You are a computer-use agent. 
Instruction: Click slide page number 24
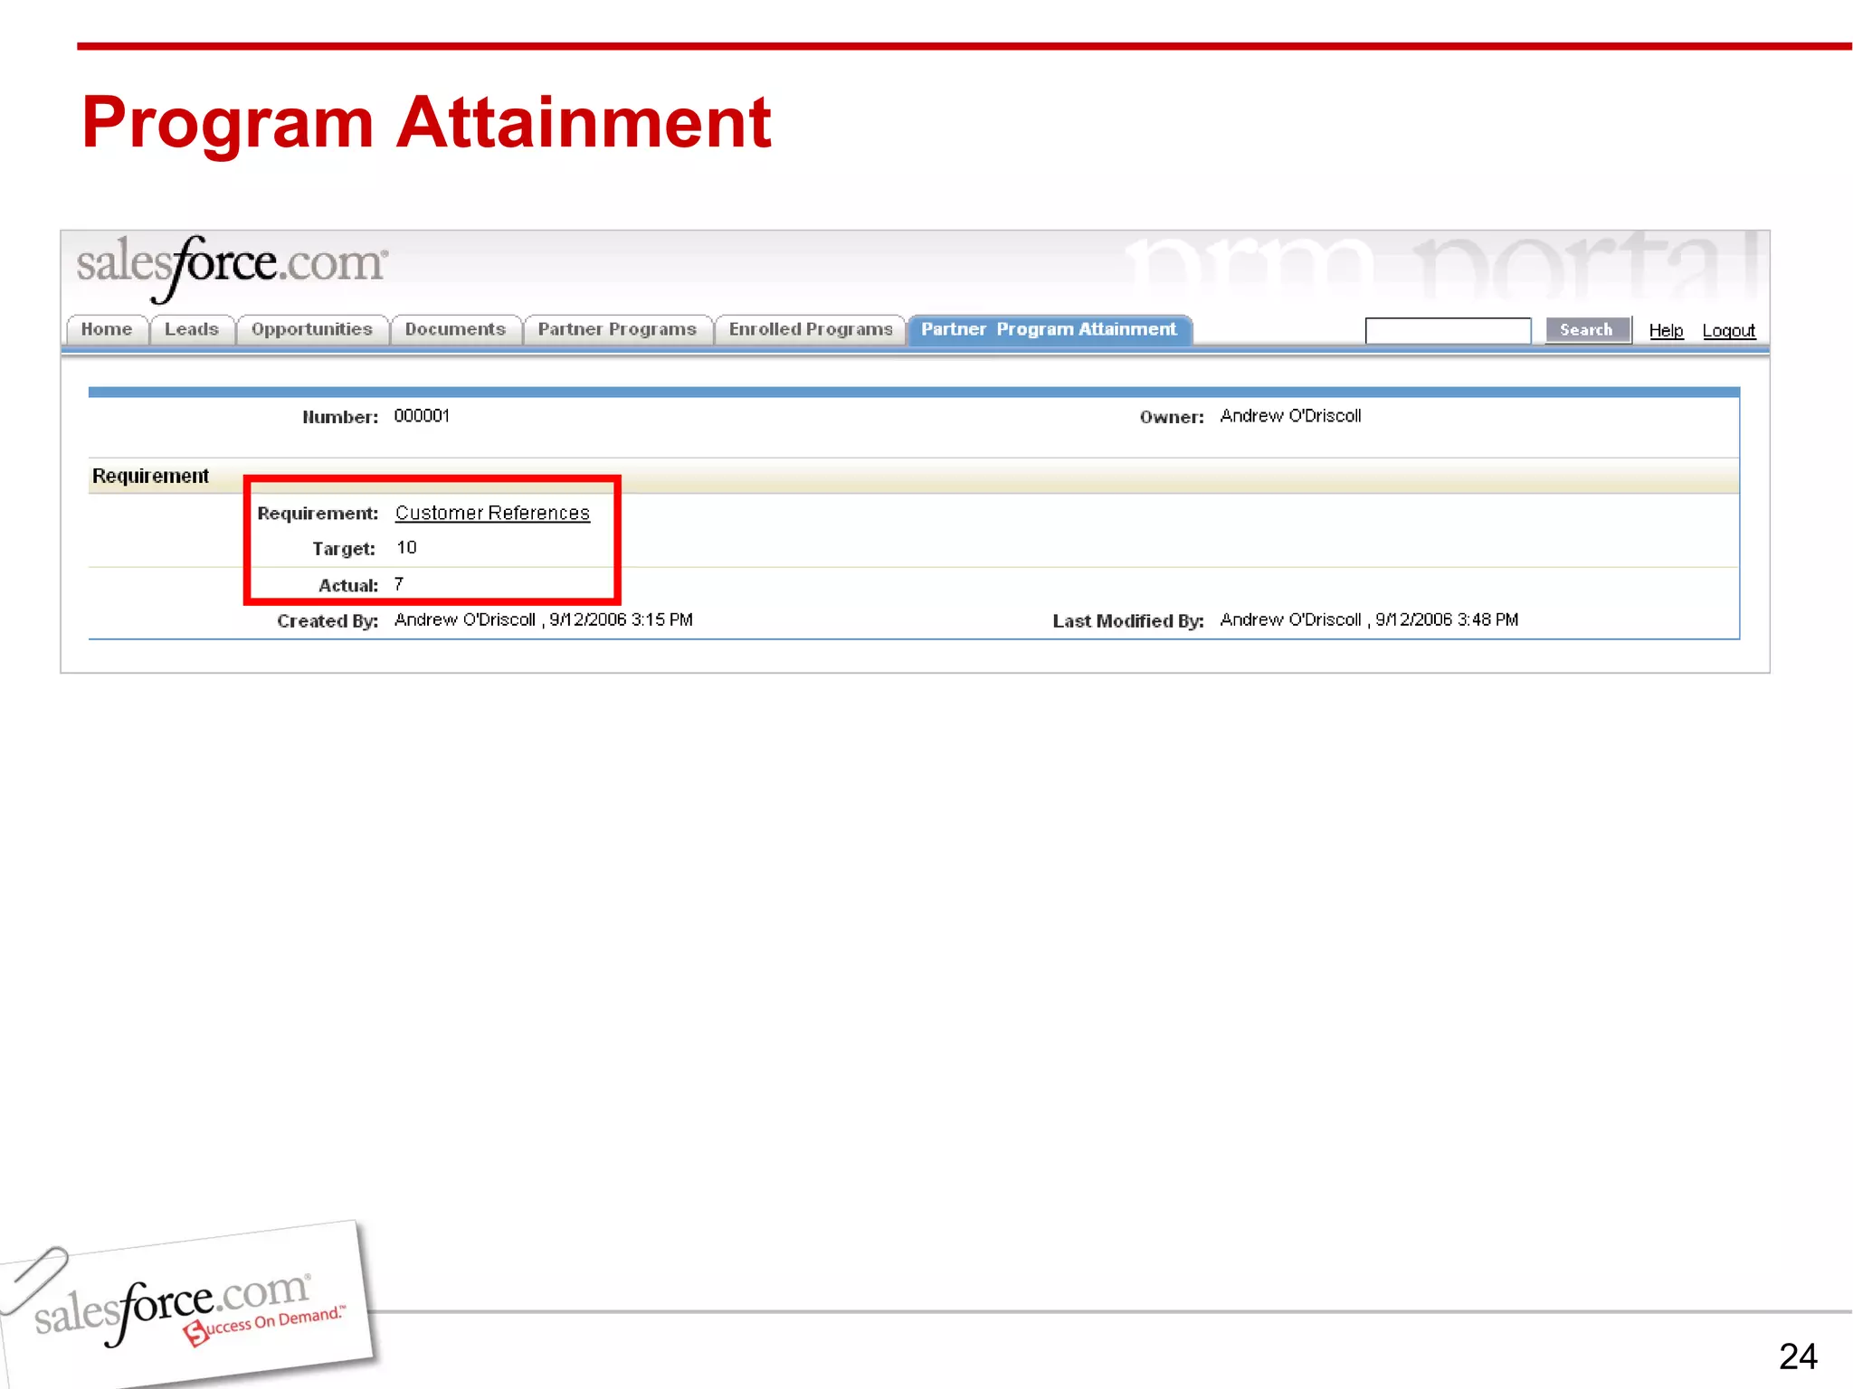click(1798, 1356)
